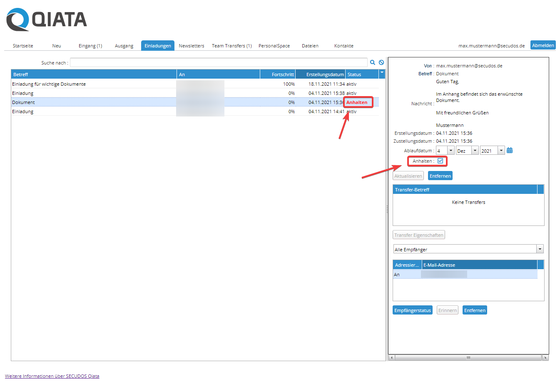Open the Weitere Informationen über SECUDOS Qiata link

coord(52,376)
